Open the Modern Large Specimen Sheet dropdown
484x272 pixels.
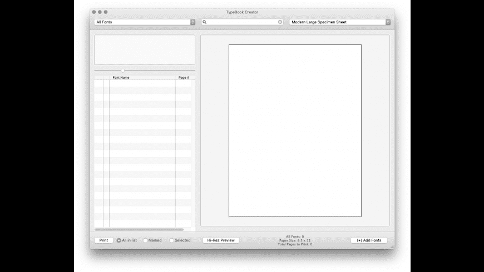340,22
